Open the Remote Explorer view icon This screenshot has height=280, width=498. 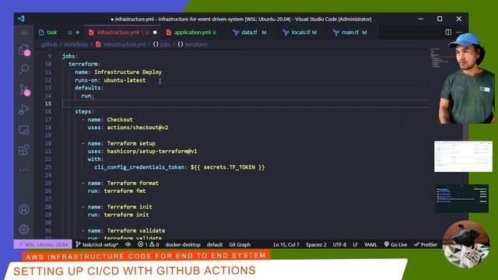coord(24,130)
